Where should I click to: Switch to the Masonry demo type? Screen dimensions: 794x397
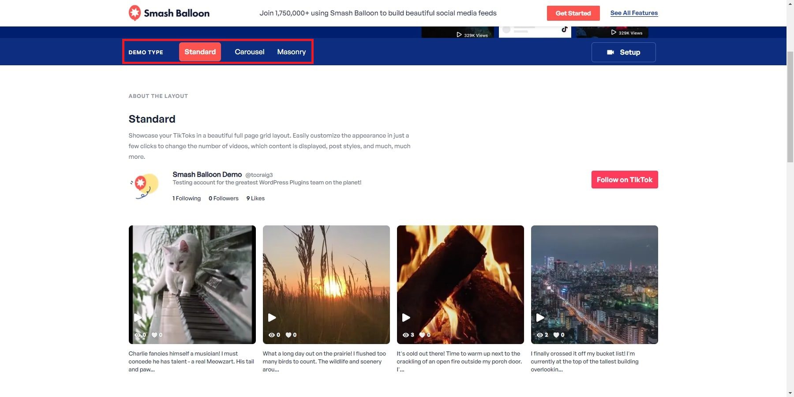point(292,52)
